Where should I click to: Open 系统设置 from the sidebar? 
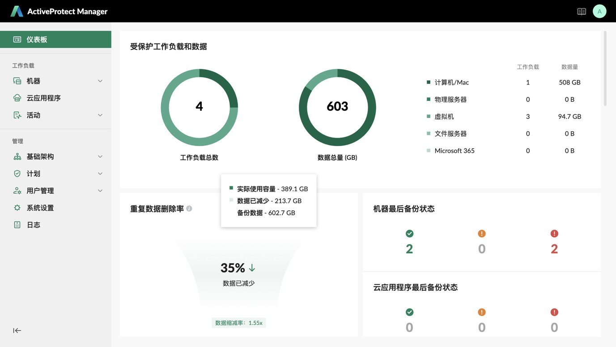pyautogui.click(x=40, y=208)
